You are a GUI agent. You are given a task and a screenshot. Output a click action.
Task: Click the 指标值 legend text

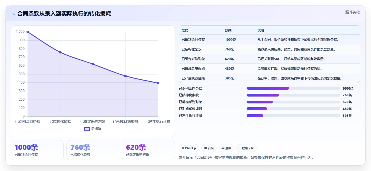pos(96,129)
